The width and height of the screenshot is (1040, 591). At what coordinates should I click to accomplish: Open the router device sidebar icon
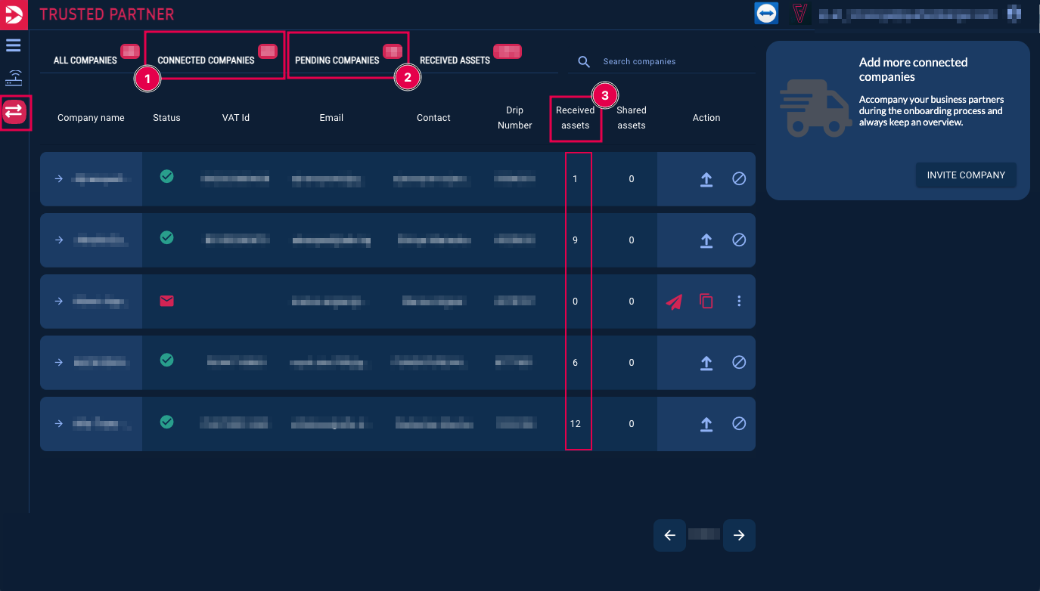pyautogui.click(x=14, y=78)
